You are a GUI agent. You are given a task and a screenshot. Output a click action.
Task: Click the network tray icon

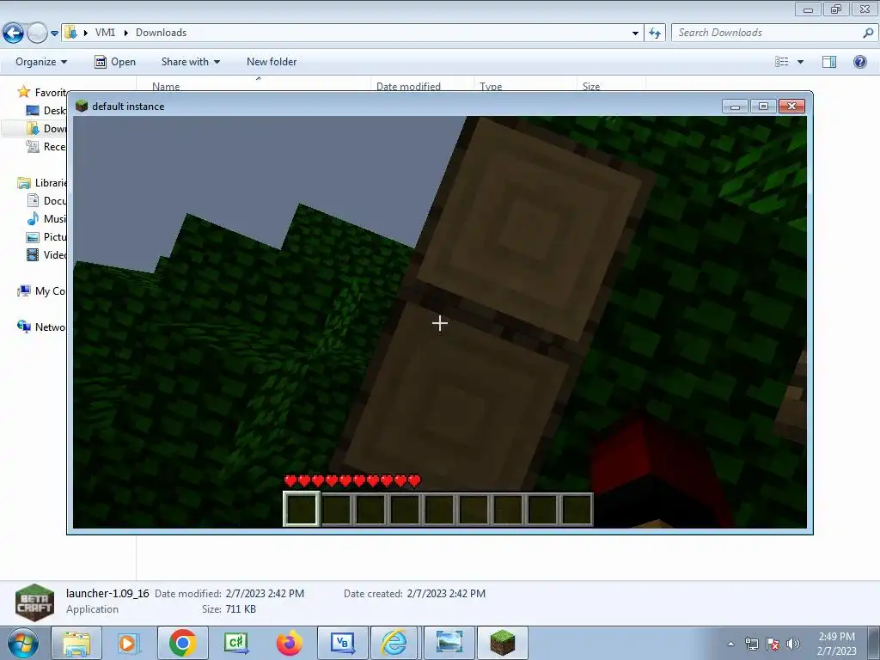point(751,644)
